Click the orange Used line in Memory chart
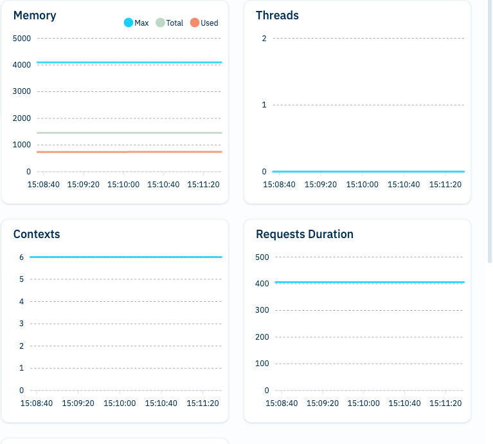The image size is (493, 444). coord(129,152)
